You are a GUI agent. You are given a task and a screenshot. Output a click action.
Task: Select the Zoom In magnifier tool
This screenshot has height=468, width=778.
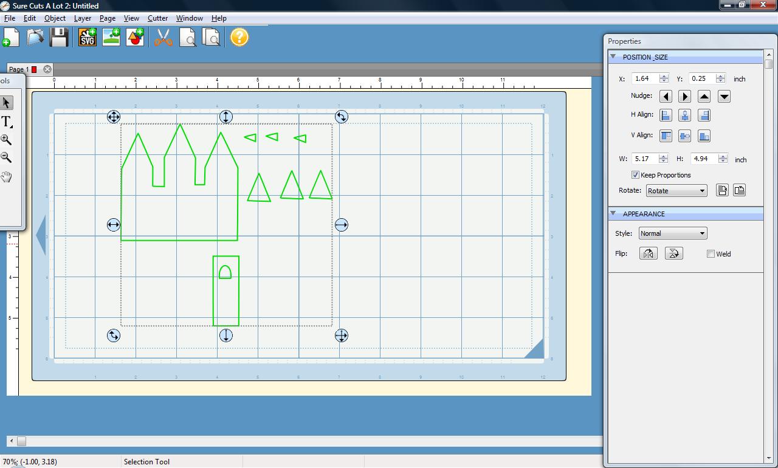6,140
